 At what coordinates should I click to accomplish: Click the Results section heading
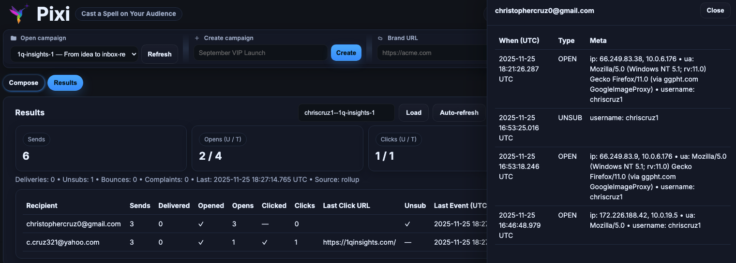click(30, 112)
